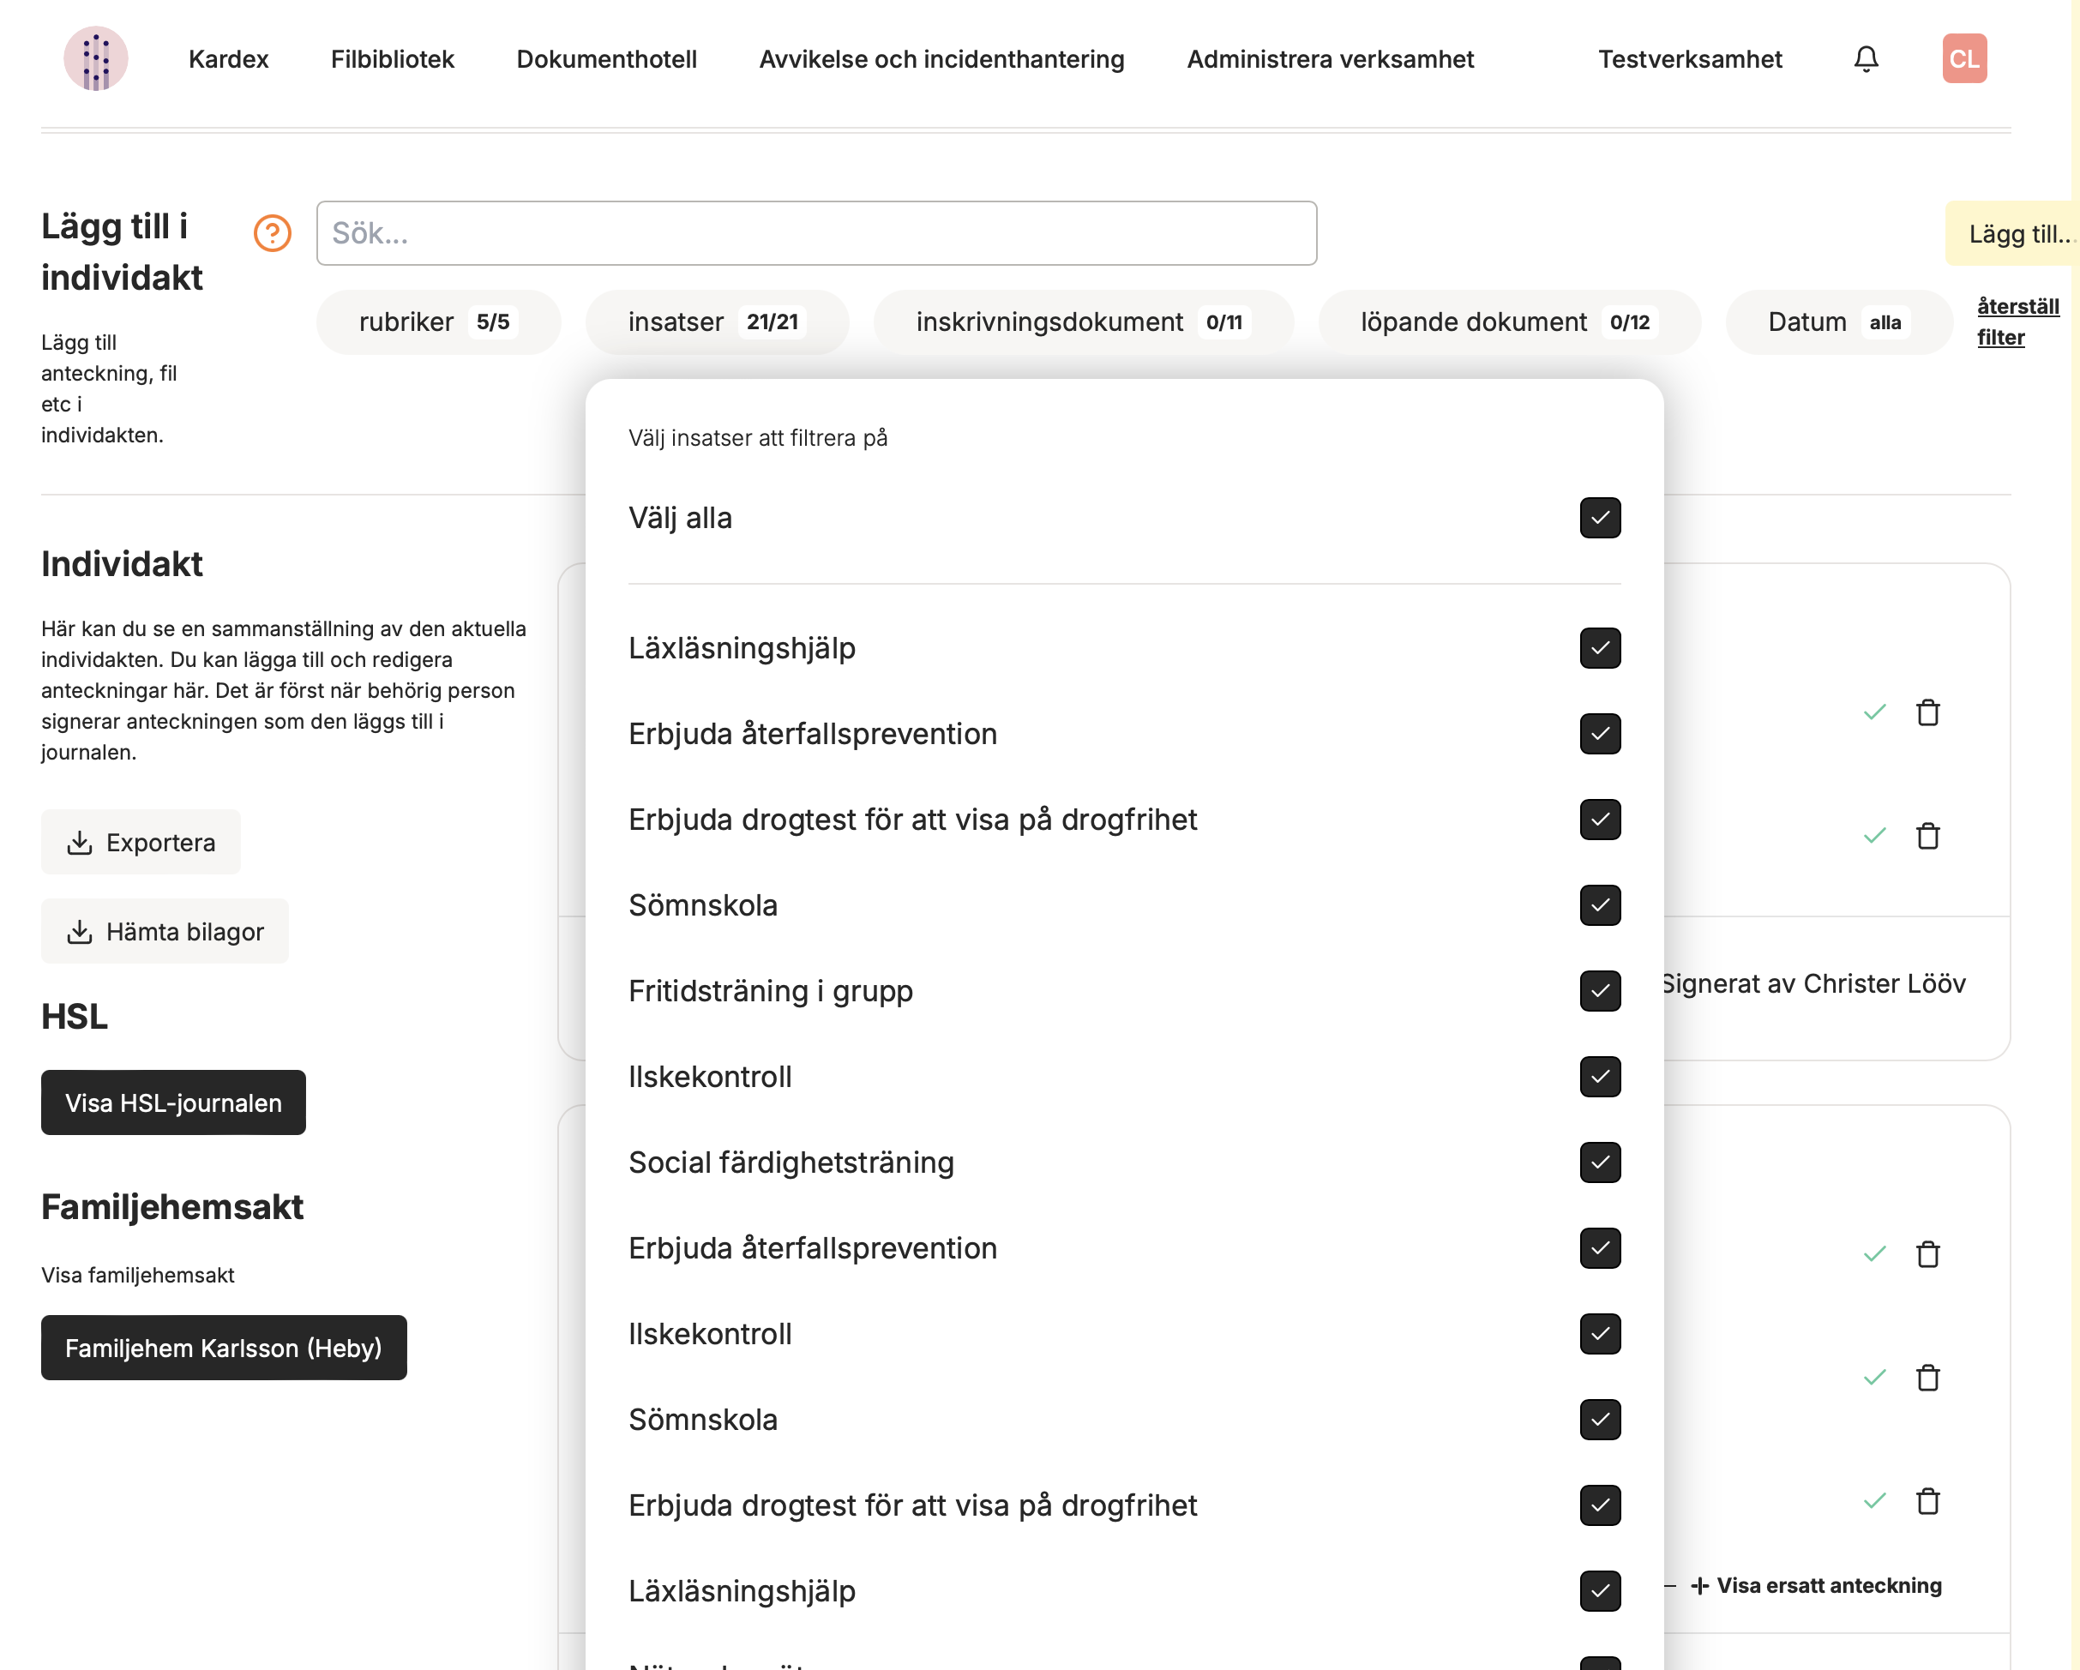Screen dimensions: 2080x1670
Task: Go to the Filbibliotek menu item
Action: [x=392, y=59]
